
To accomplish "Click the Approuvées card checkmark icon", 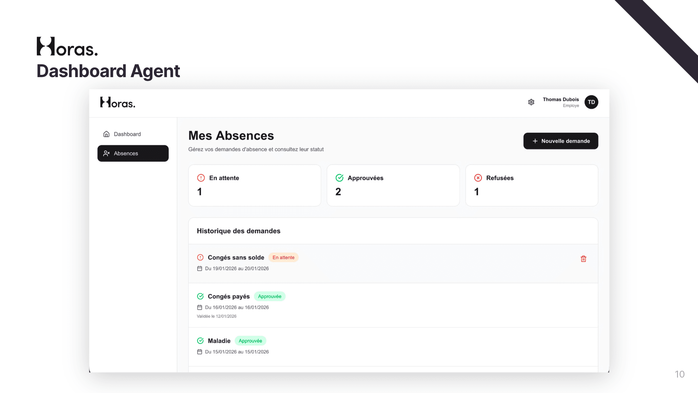I will (339, 178).
